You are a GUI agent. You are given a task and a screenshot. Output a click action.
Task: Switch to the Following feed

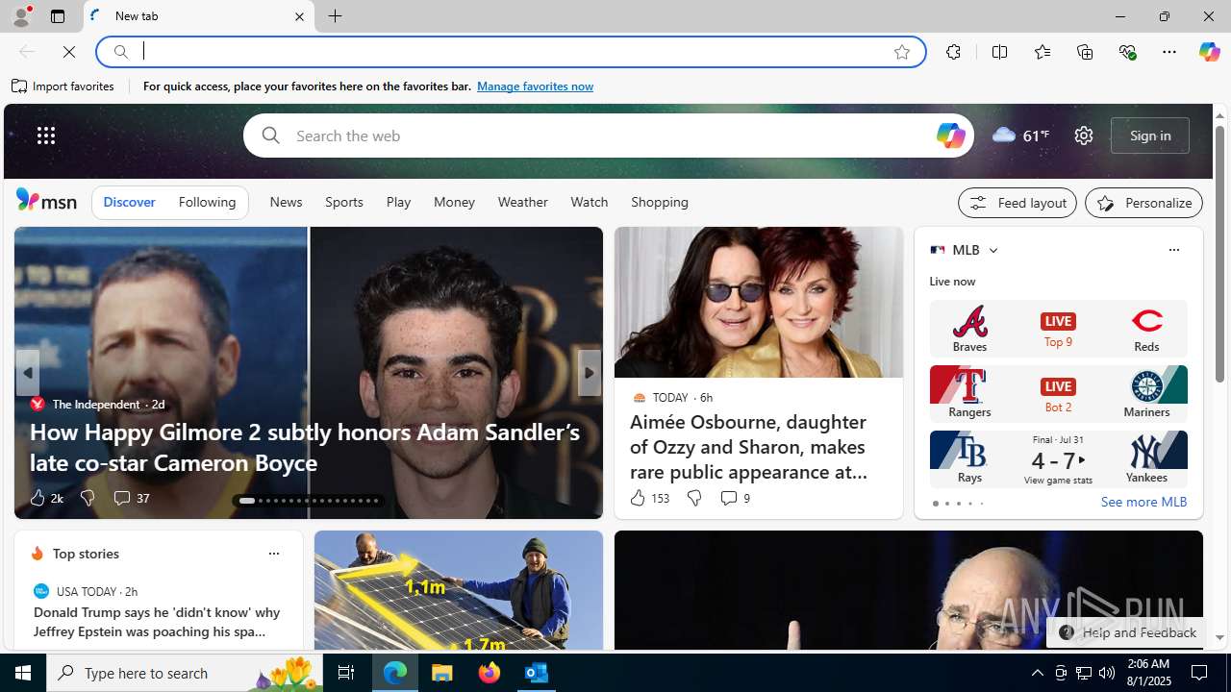[x=207, y=203]
